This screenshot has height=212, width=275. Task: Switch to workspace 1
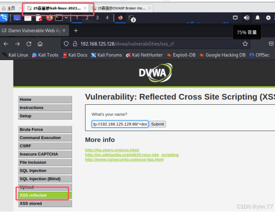[77, 18]
